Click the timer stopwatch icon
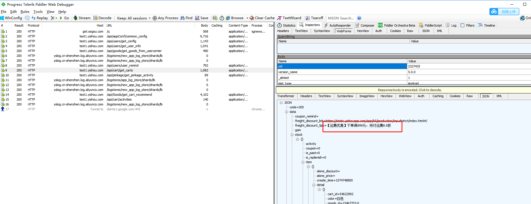 point(222,18)
